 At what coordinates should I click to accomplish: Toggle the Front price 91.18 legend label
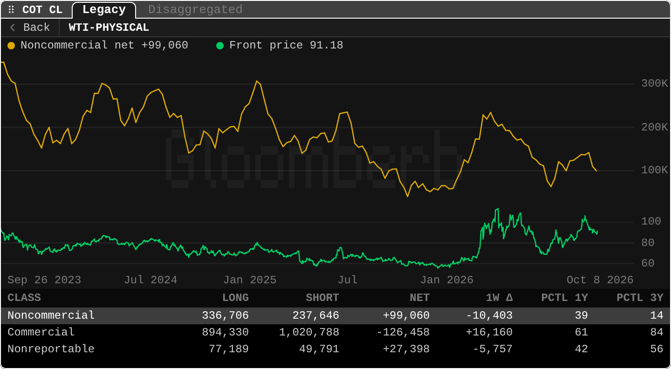286,46
